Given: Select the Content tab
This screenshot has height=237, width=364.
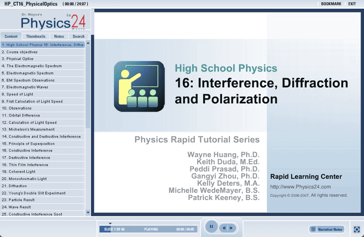Looking at the screenshot, I should [x=11, y=37].
